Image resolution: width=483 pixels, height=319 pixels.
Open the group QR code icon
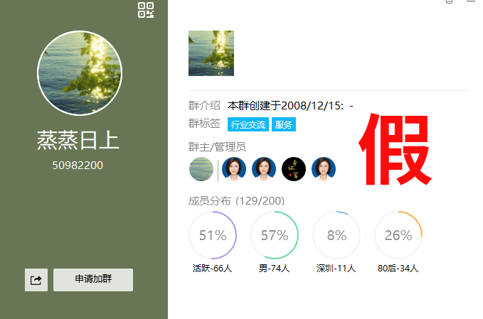point(146,10)
